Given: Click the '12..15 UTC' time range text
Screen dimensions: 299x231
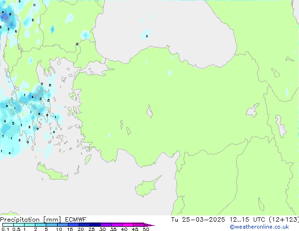Looking at the screenshot, I should [247, 220].
